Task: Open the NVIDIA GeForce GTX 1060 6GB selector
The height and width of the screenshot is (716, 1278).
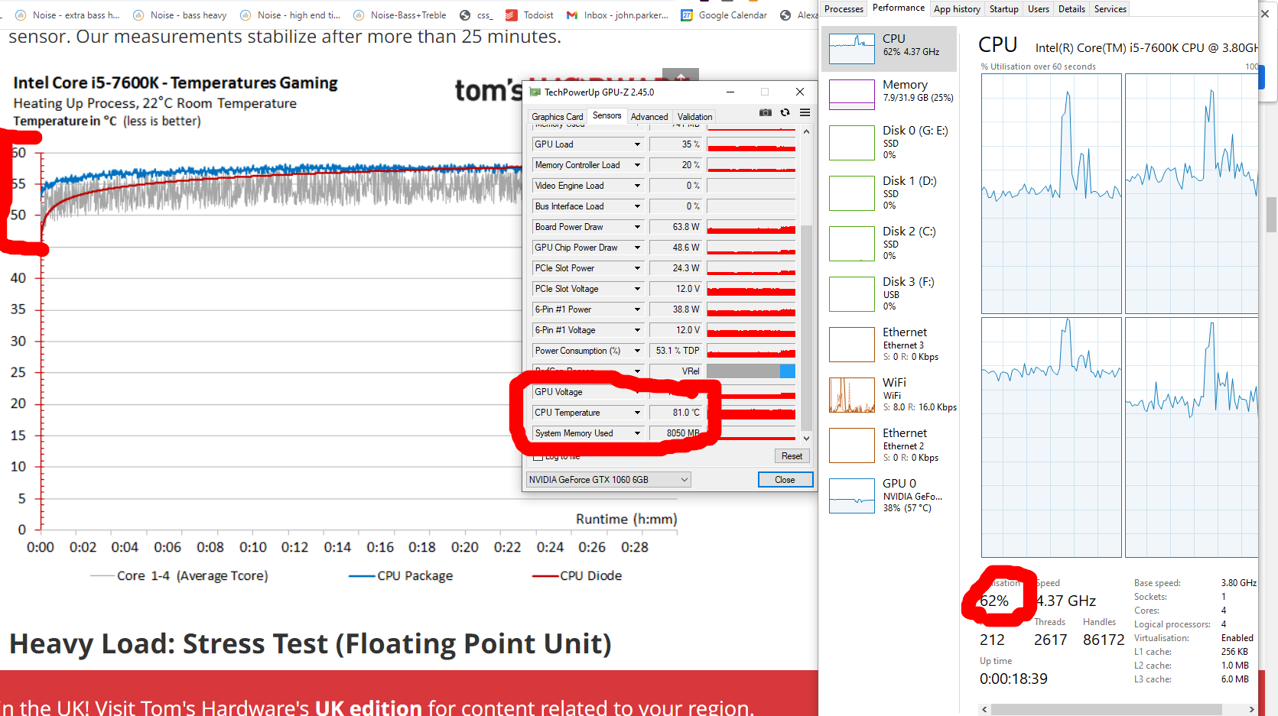Action: tap(608, 480)
